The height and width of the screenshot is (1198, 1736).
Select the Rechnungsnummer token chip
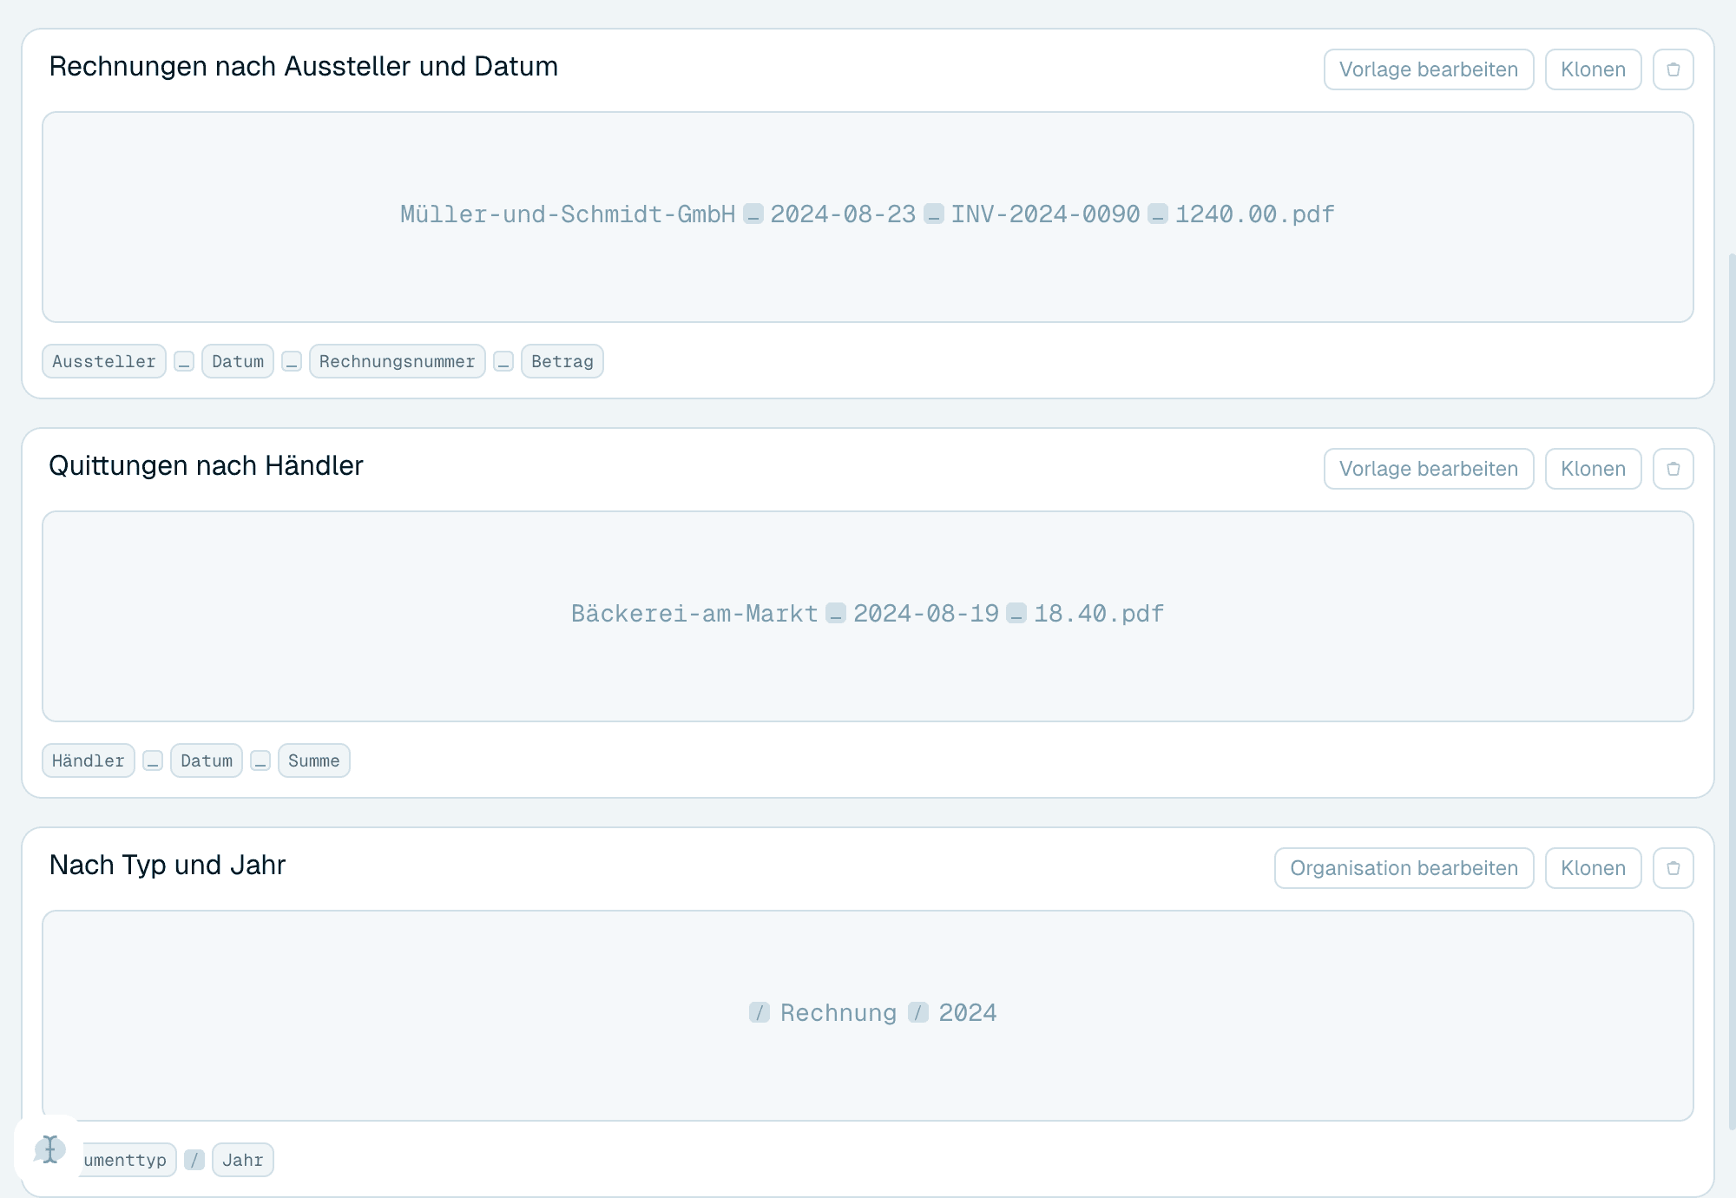397,361
